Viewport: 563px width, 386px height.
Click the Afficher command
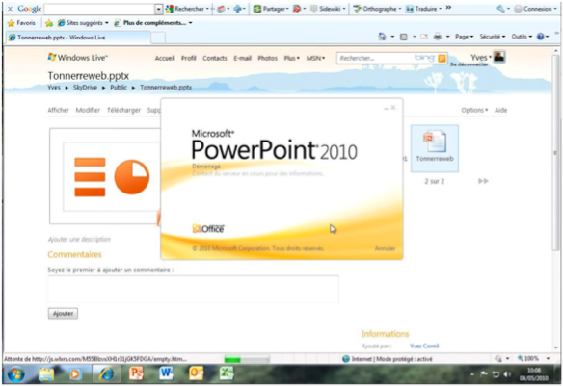[58, 110]
